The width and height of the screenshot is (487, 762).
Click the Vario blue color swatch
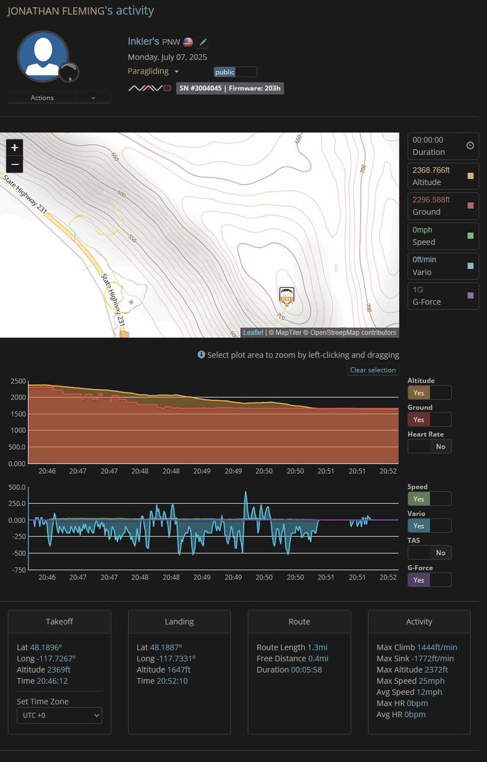pyautogui.click(x=470, y=266)
